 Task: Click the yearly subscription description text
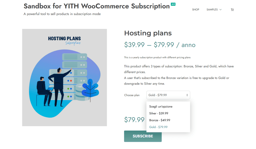[x=157, y=57]
